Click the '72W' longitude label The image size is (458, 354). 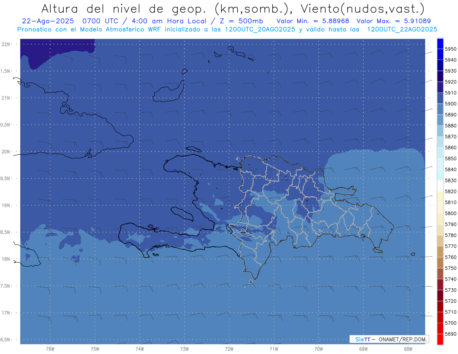click(x=229, y=349)
